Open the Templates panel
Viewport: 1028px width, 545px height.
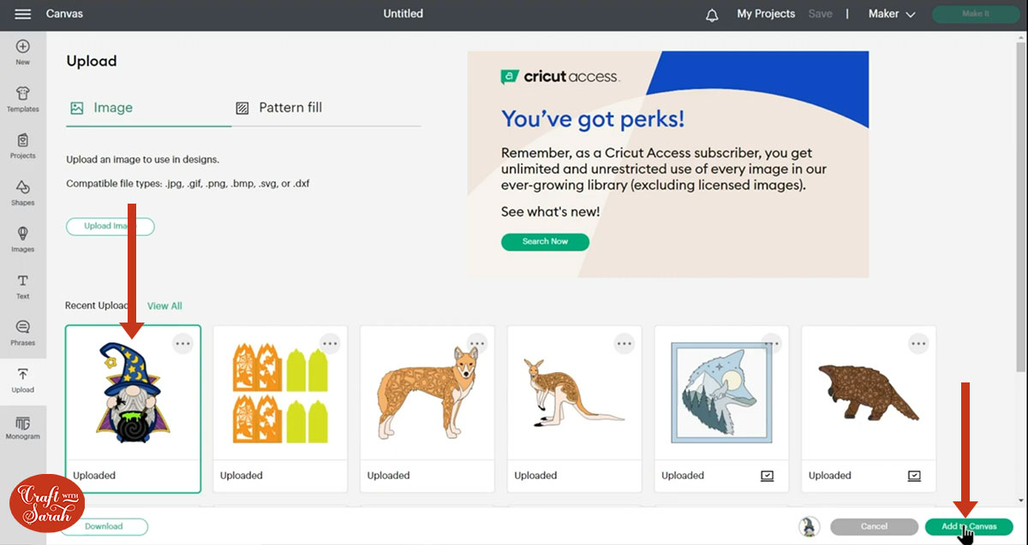point(23,98)
